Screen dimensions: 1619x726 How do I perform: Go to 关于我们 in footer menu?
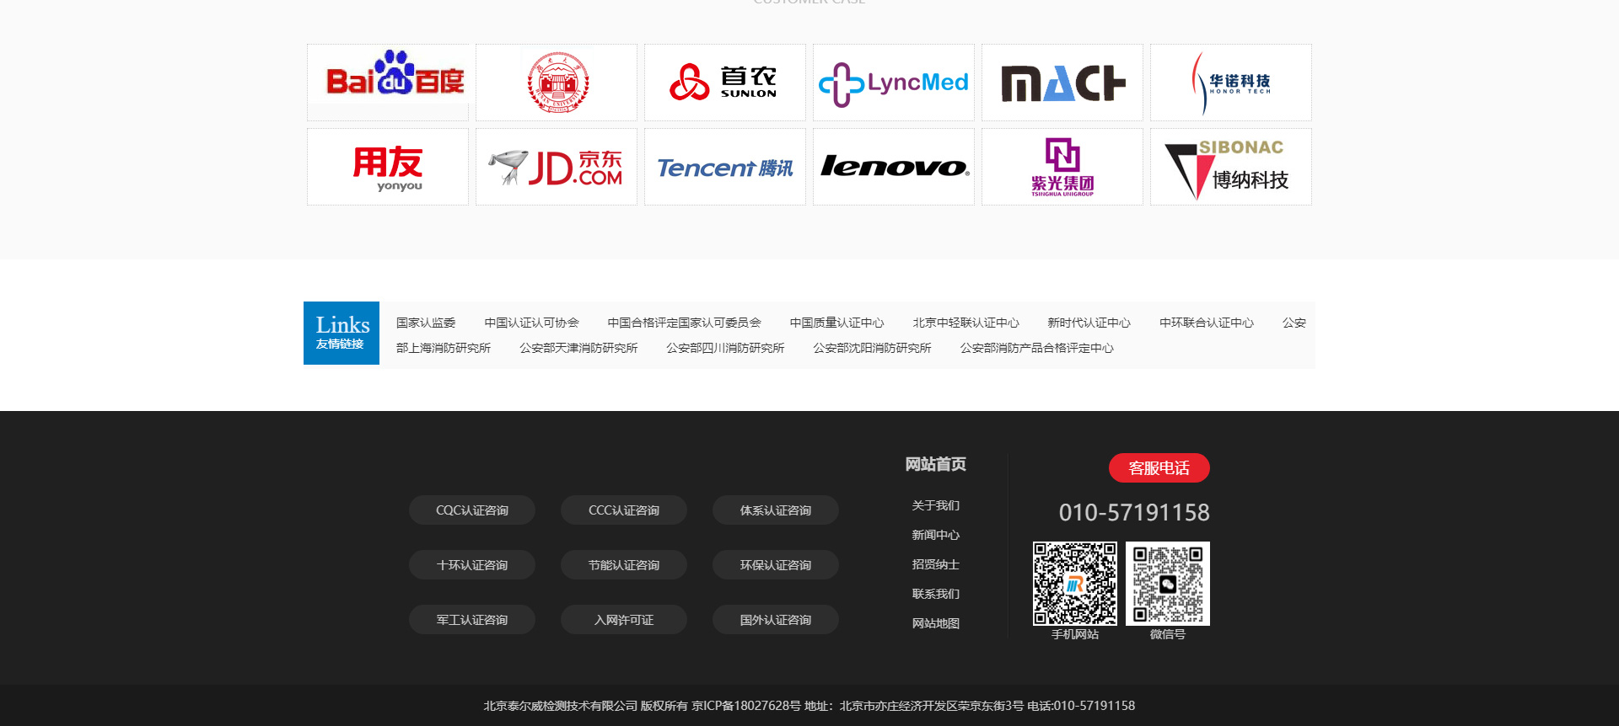pos(935,505)
